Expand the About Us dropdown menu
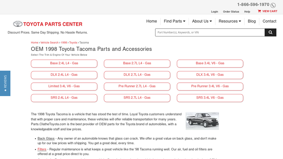The width and height of the screenshot is (283, 159). coord(202,21)
